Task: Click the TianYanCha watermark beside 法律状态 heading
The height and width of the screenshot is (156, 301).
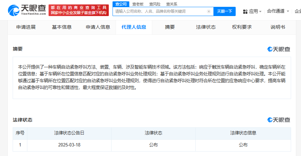Action: pos(279,120)
